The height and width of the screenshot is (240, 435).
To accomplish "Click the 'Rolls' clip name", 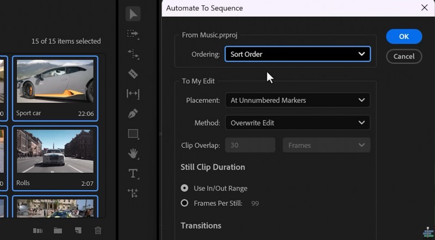I will click(x=23, y=183).
